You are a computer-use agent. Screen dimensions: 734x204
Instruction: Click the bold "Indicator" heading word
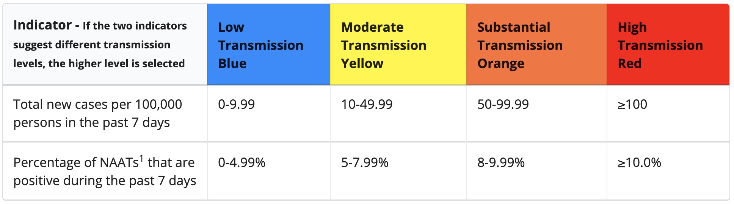point(42,25)
